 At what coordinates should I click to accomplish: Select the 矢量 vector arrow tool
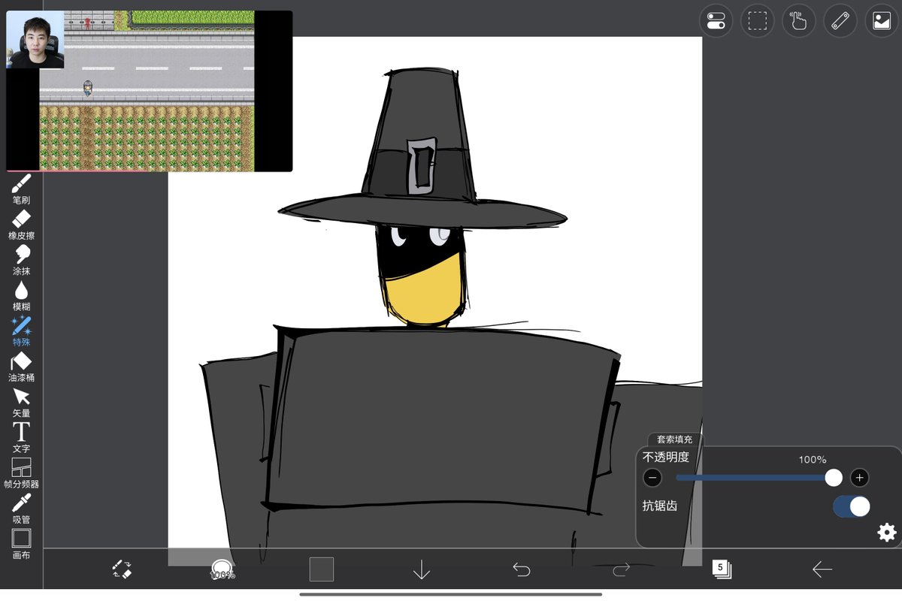point(21,402)
